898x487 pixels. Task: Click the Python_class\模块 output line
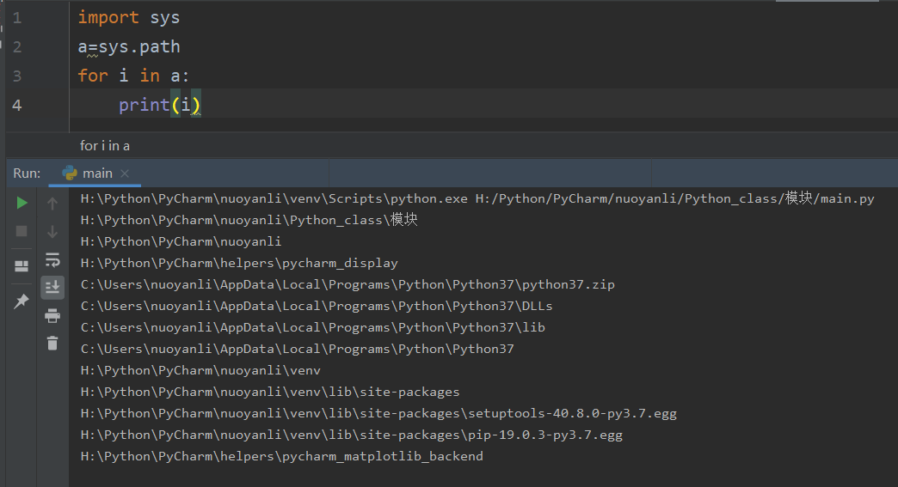pos(249,220)
